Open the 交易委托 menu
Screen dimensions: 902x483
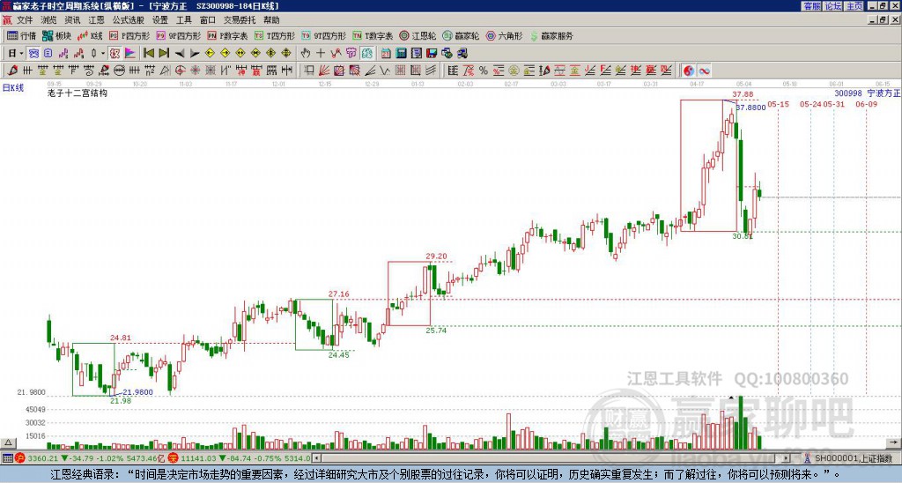tap(240, 20)
